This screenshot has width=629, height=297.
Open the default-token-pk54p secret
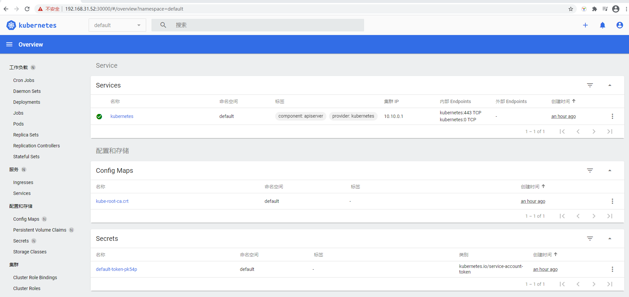116,269
